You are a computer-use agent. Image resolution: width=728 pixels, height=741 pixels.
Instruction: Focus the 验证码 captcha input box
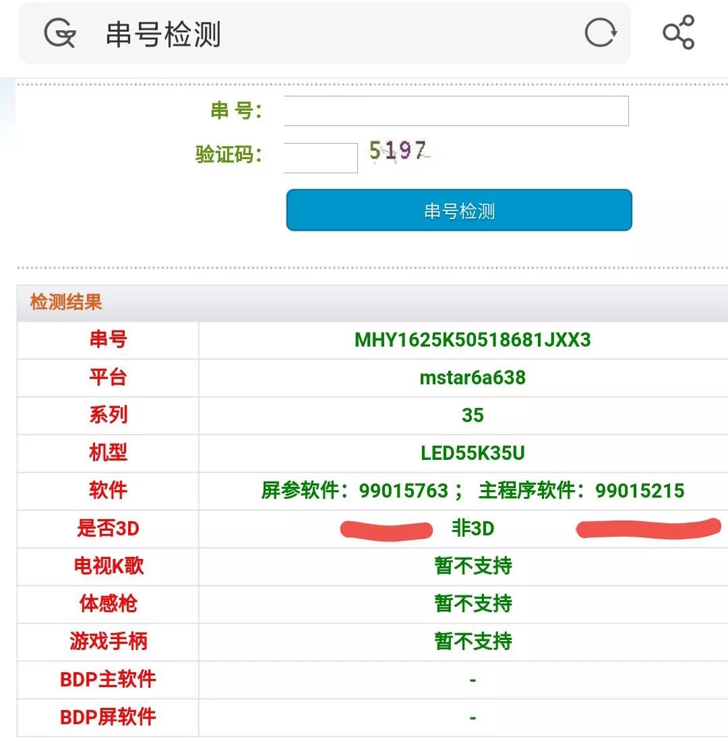(320, 157)
